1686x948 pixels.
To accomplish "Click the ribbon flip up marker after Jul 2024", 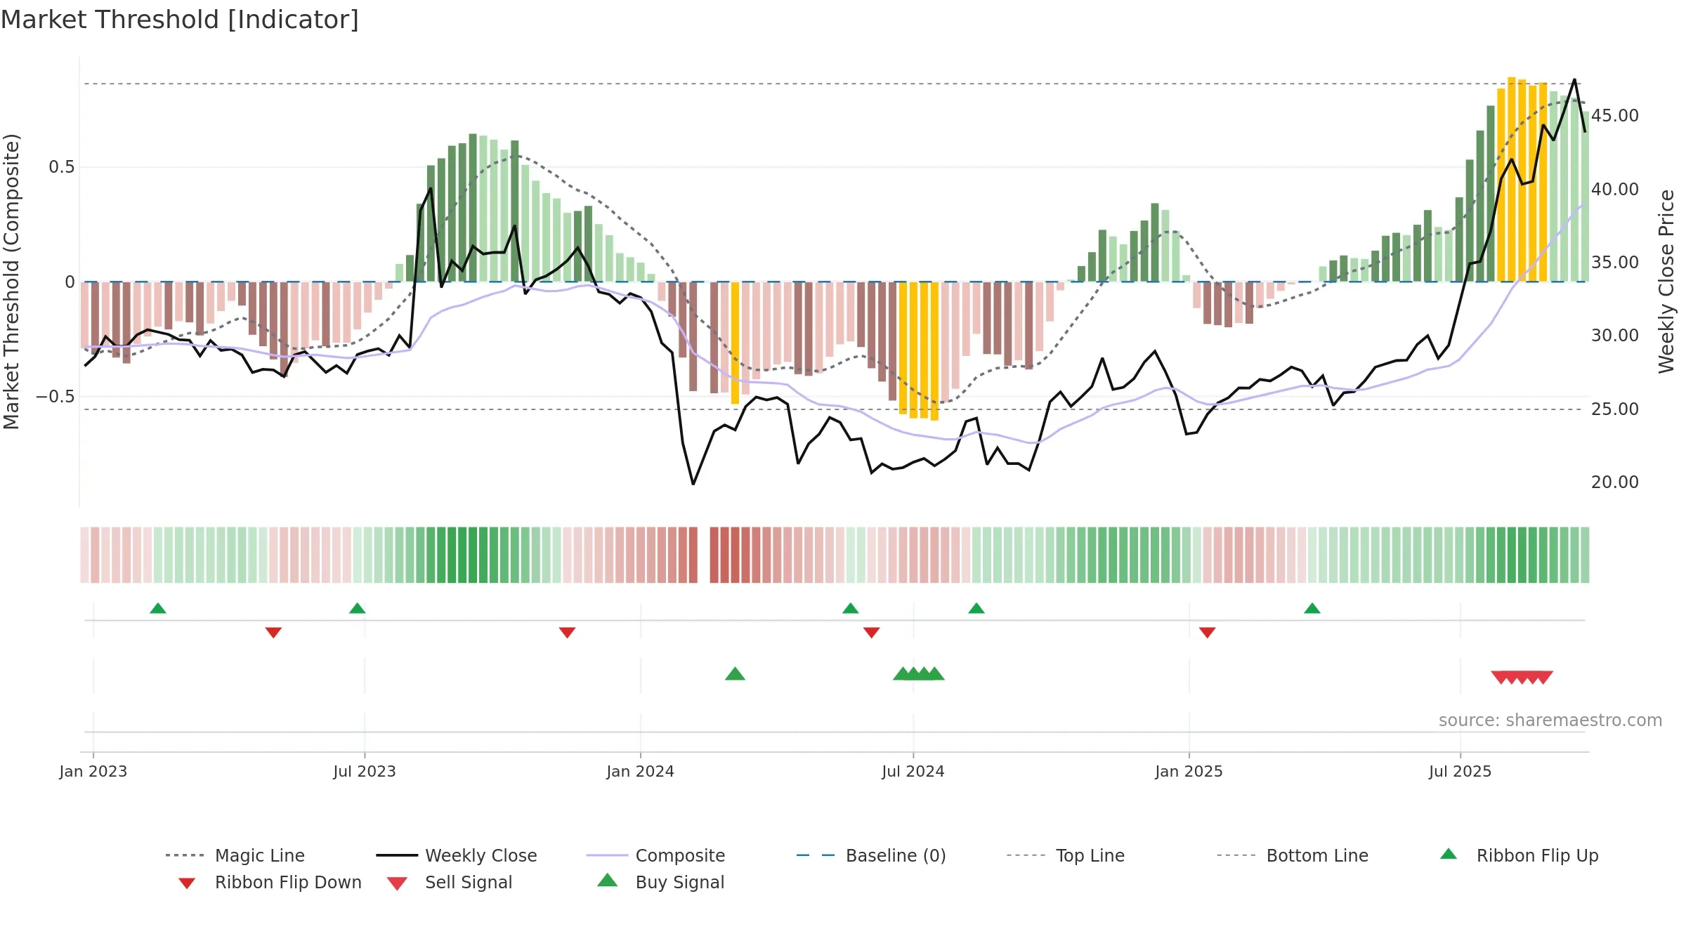I will 976,608.
